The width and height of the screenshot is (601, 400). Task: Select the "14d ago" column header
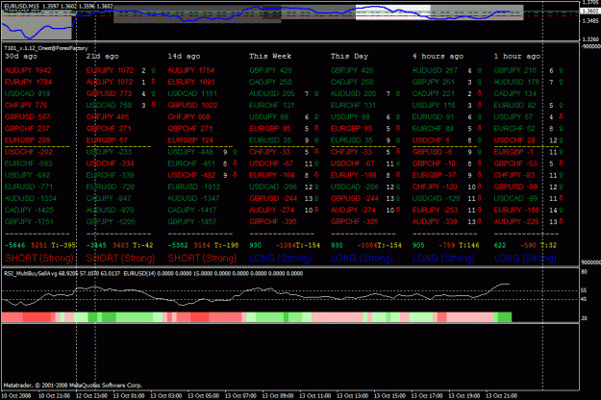[184, 56]
